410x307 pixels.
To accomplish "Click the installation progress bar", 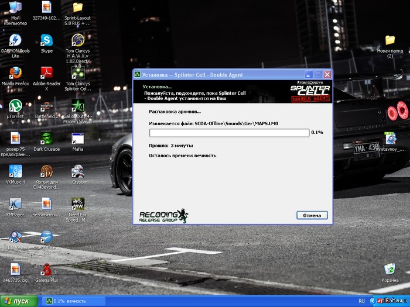I will (x=229, y=133).
